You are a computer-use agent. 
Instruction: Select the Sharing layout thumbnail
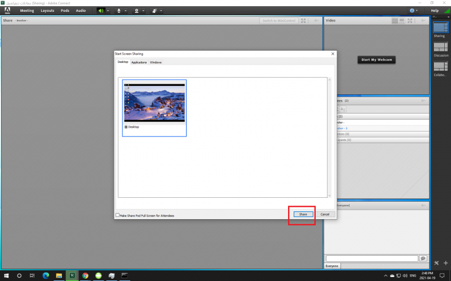(x=440, y=28)
